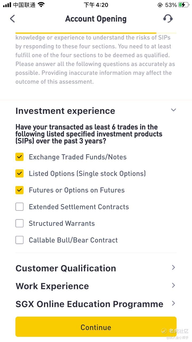
Task: Tap the Wi-Fi status icon
Action: (41, 5)
